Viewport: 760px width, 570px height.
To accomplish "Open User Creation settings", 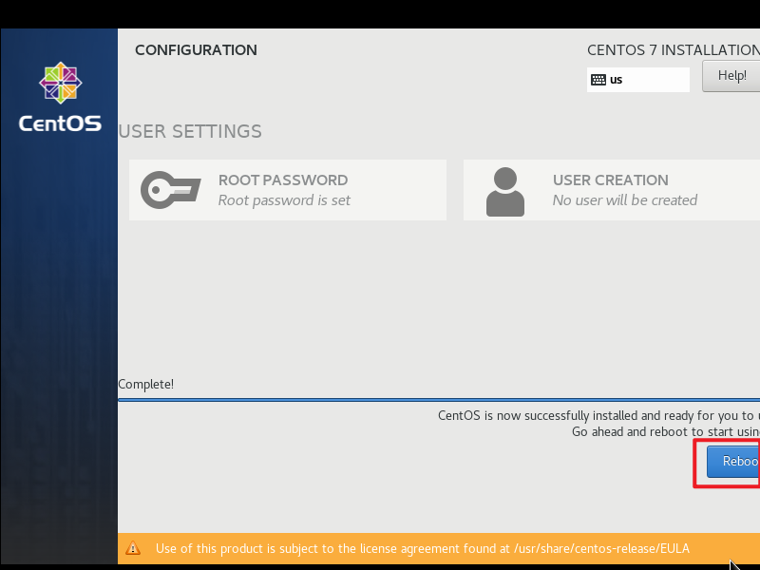I will [612, 190].
